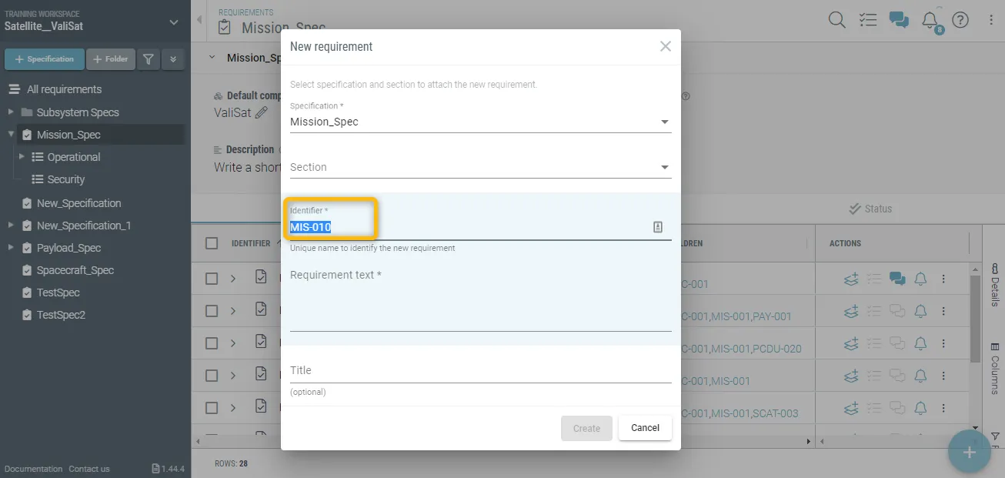
Task: Click the add Specification button
Action: point(45,59)
